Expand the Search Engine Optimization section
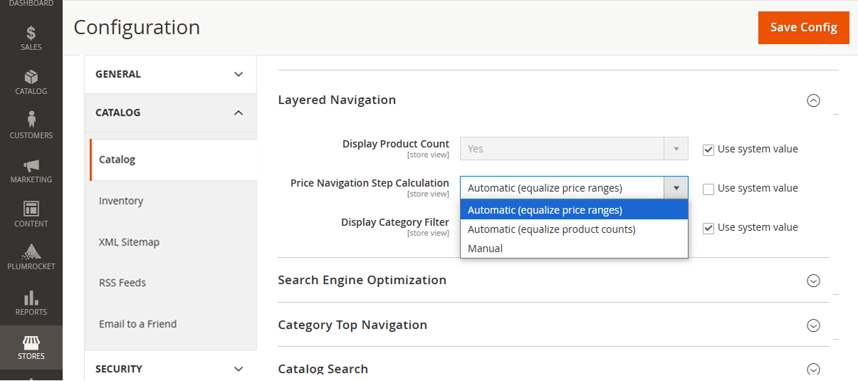Image resolution: width=858 pixels, height=381 pixels. click(813, 281)
